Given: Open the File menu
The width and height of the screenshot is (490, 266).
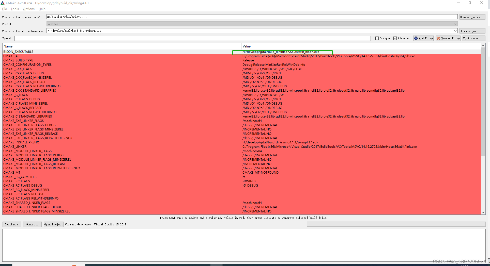Looking at the screenshot, I should (x=5, y=9).
